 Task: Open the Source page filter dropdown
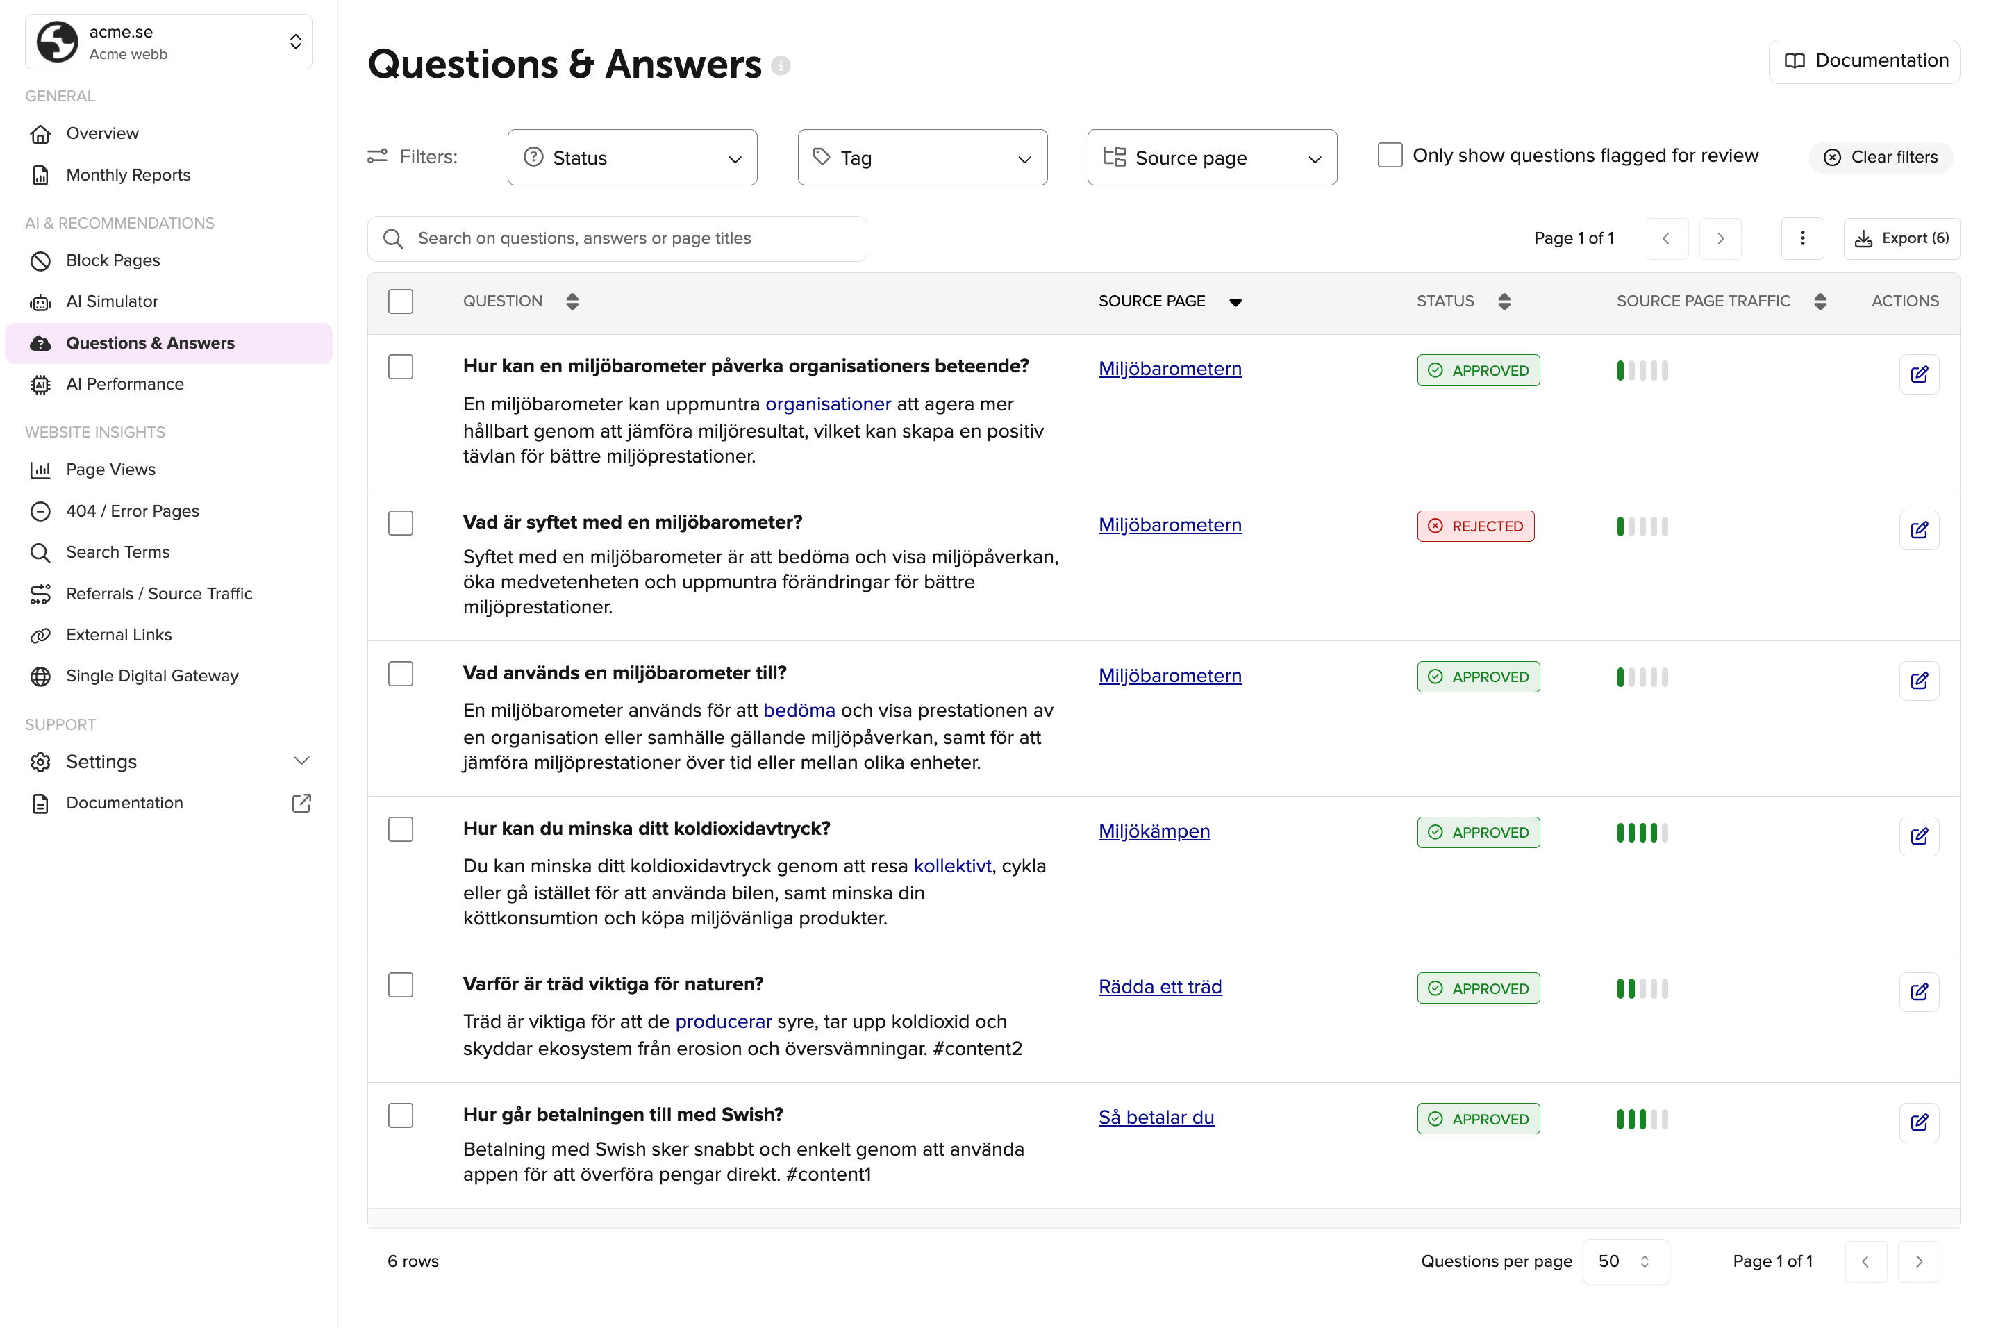(1212, 158)
